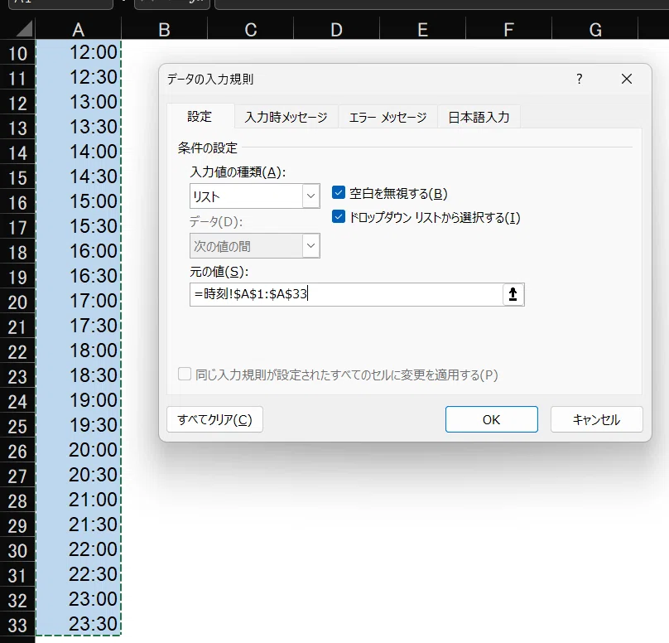This screenshot has height=643, width=669.
Task: Select cell containing 22:30
Action: (79, 574)
